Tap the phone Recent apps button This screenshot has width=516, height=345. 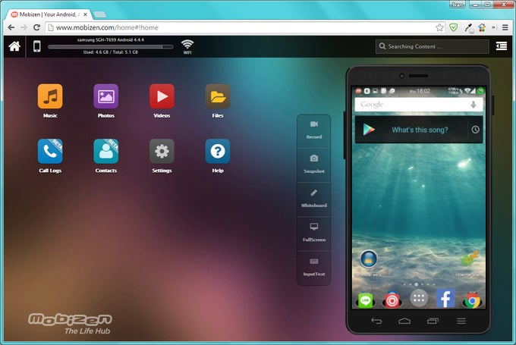[433, 321]
